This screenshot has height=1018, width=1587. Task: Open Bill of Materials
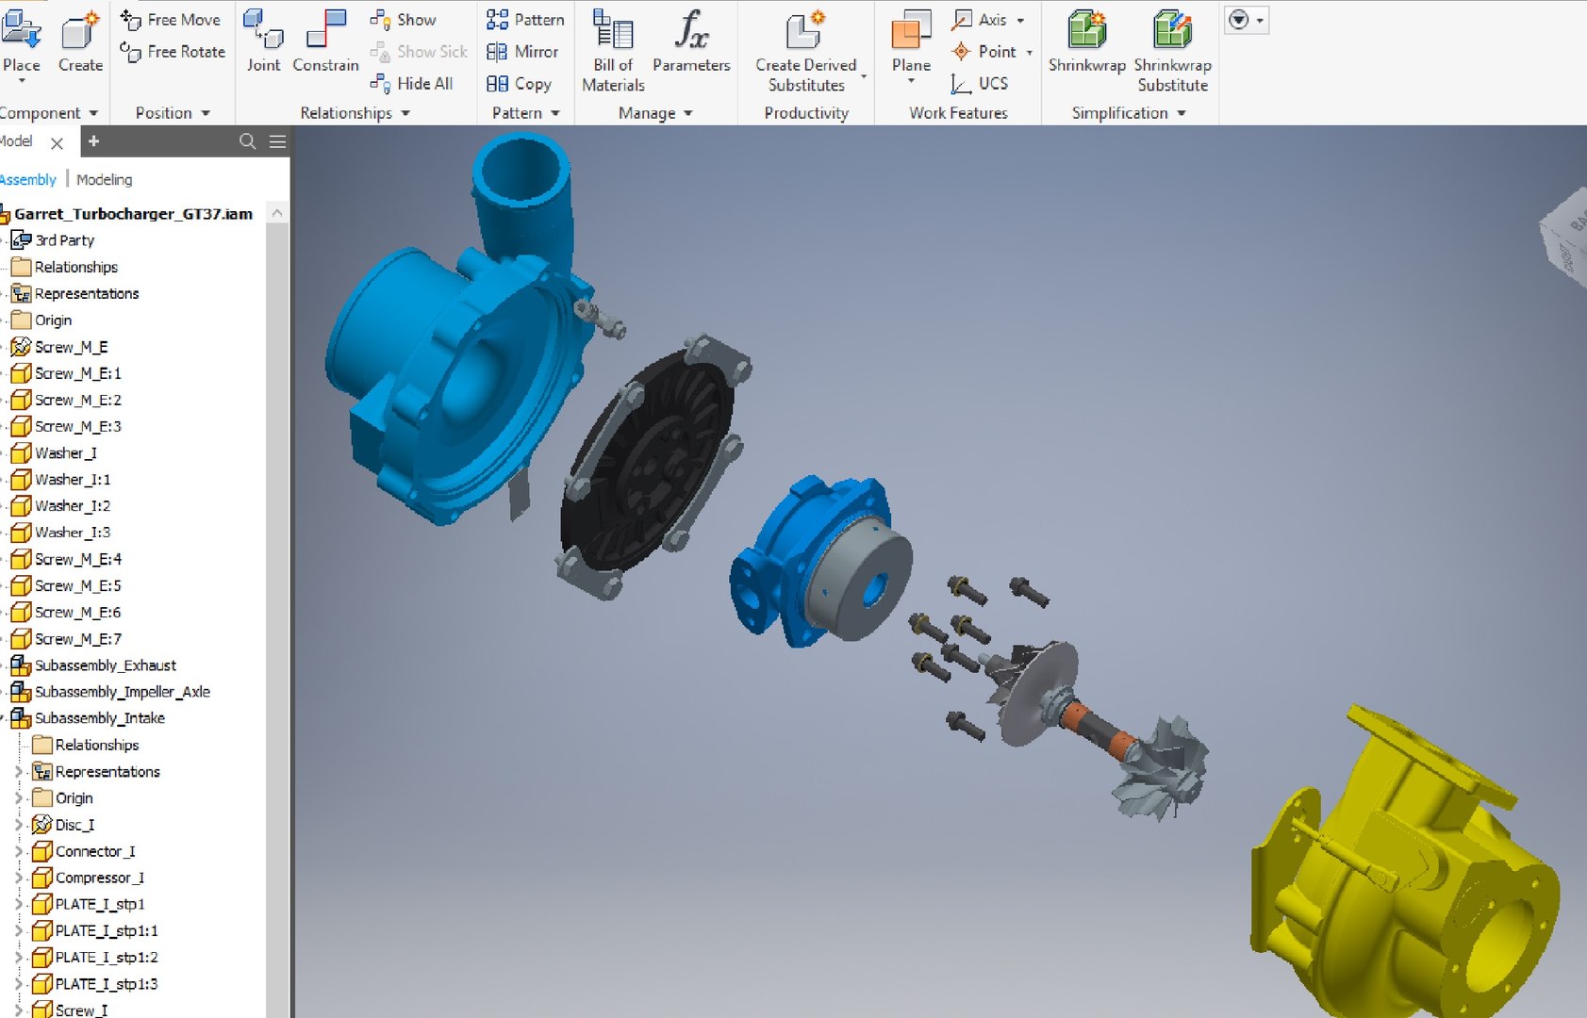(613, 51)
